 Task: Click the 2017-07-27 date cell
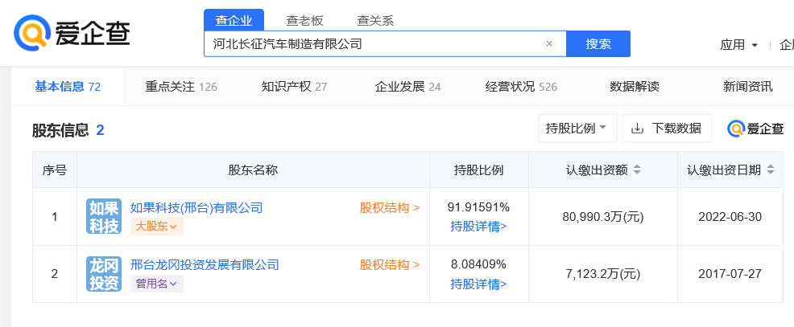click(x=730, y=275)
